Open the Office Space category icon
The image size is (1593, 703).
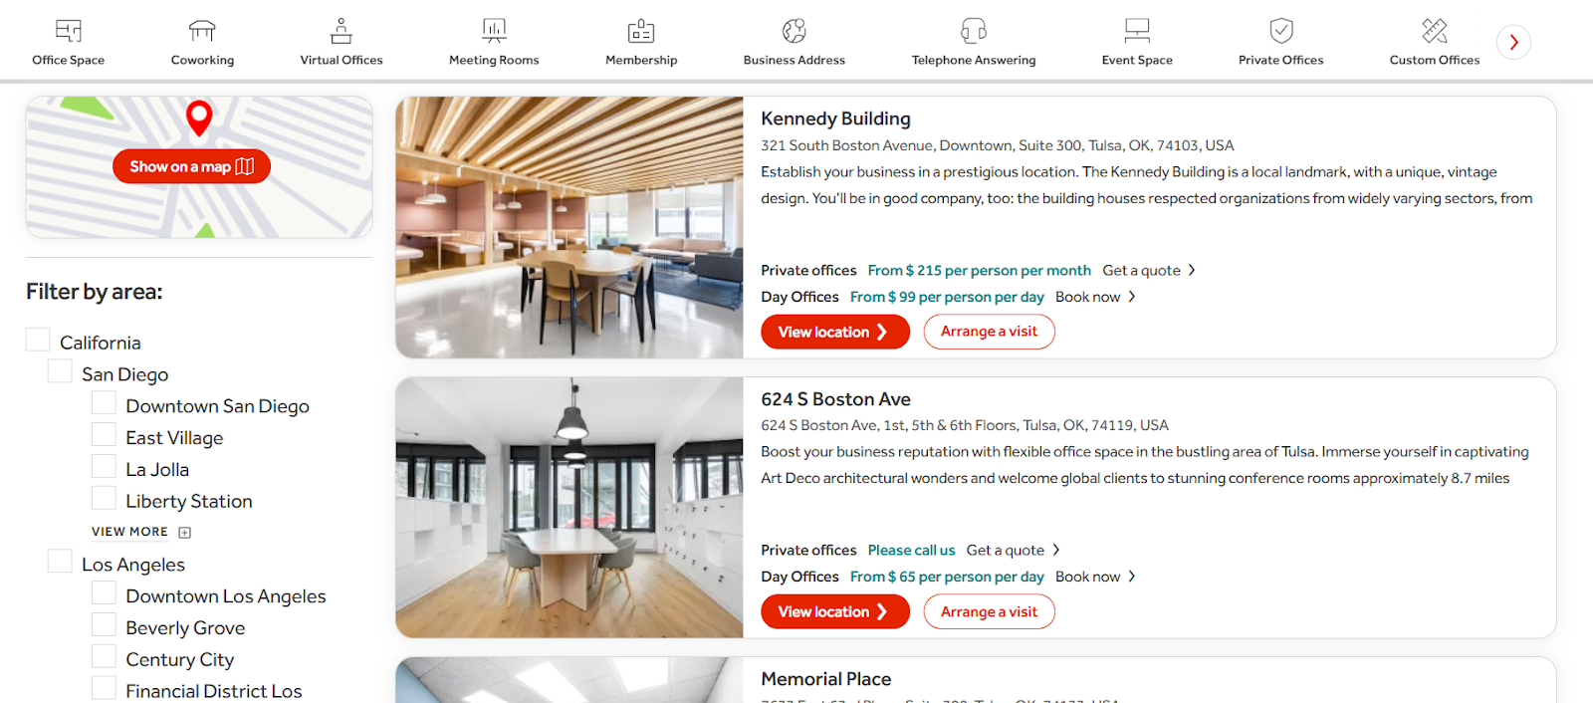[x=69, y=31]
